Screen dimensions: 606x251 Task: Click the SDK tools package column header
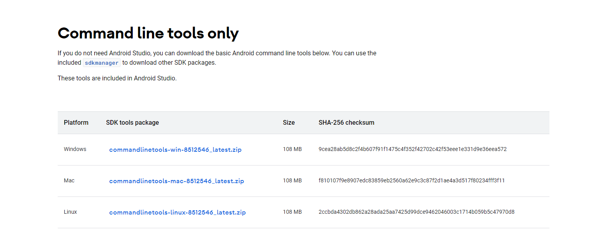[132, 123]
